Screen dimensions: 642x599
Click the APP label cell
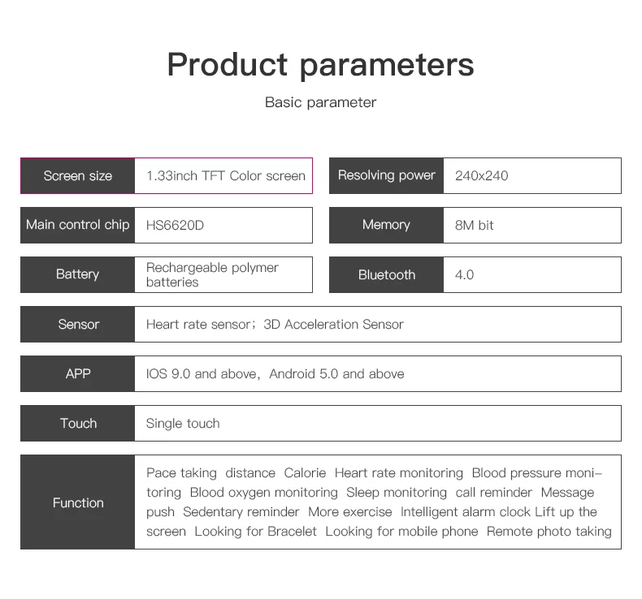click(78, 373)
